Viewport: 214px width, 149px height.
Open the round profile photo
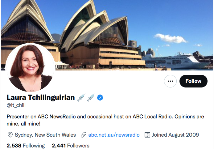pyautogui.click(x=30, y=68)
